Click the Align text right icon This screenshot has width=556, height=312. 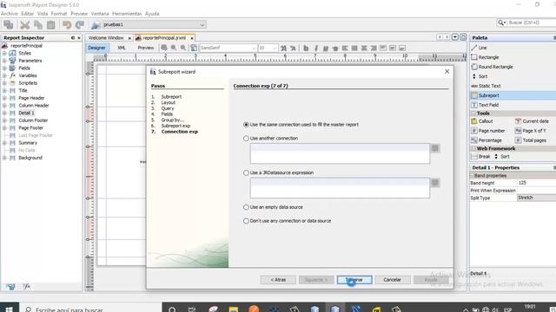coord(374,49)
